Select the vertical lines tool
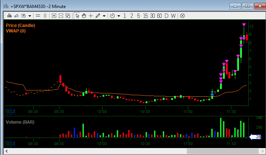The image size is (266, 155). (45, 16)
